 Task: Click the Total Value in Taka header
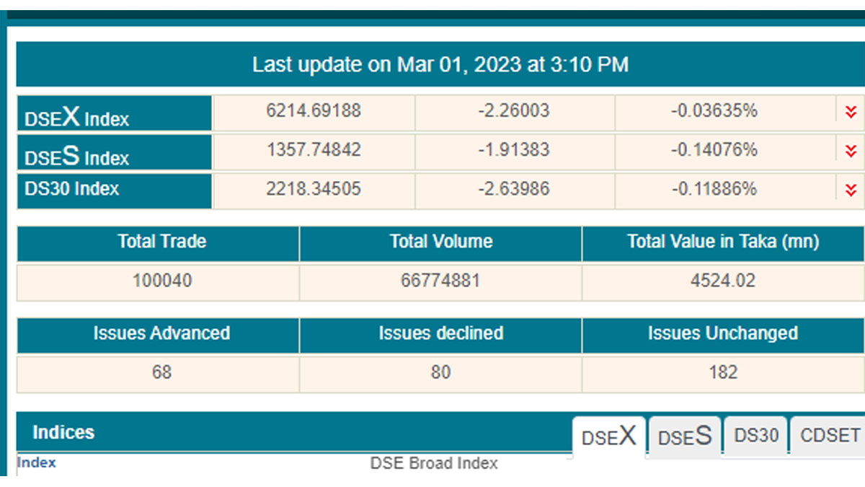click(x=722, y=242)
